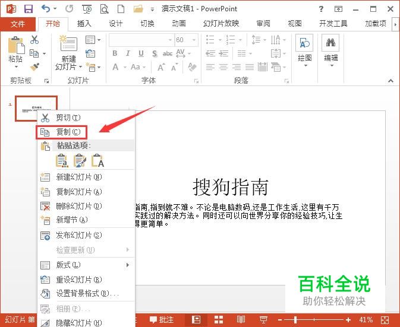Switch to the Insert tab
The image size is (400, 327).
click(84, 24)
